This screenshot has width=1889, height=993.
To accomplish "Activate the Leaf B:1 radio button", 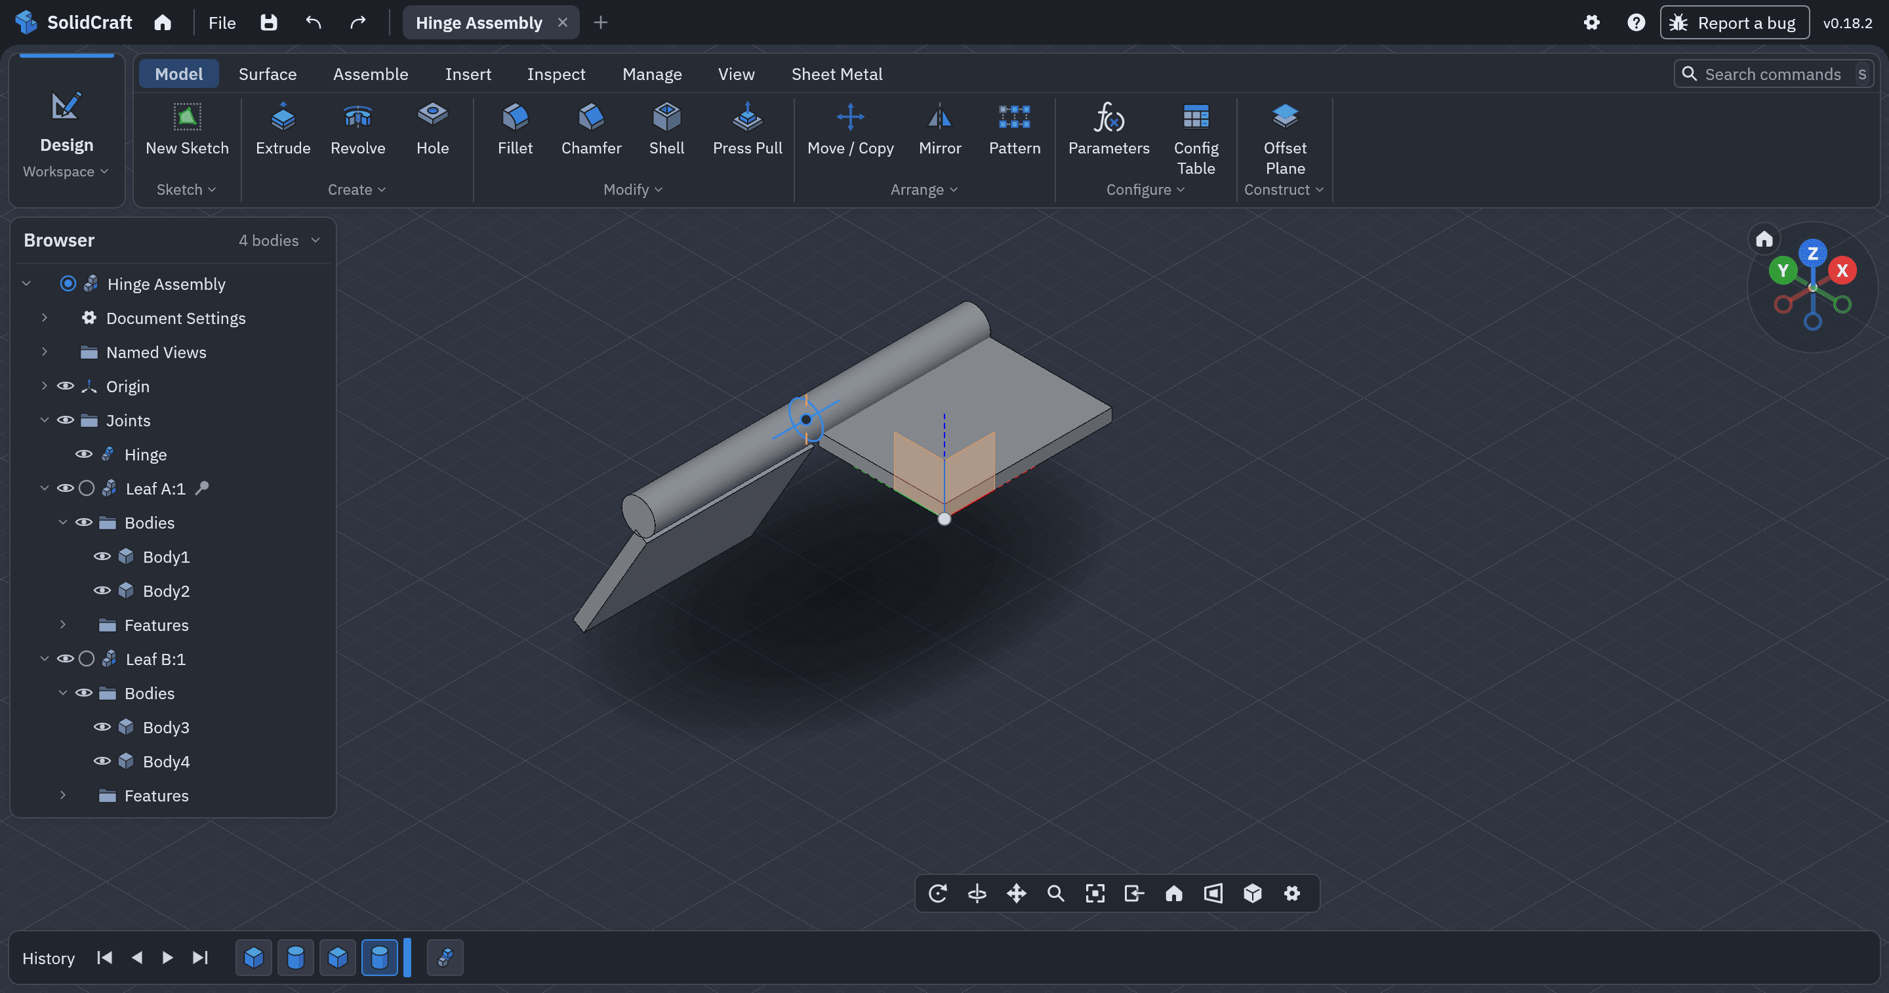I will [86, 659].
